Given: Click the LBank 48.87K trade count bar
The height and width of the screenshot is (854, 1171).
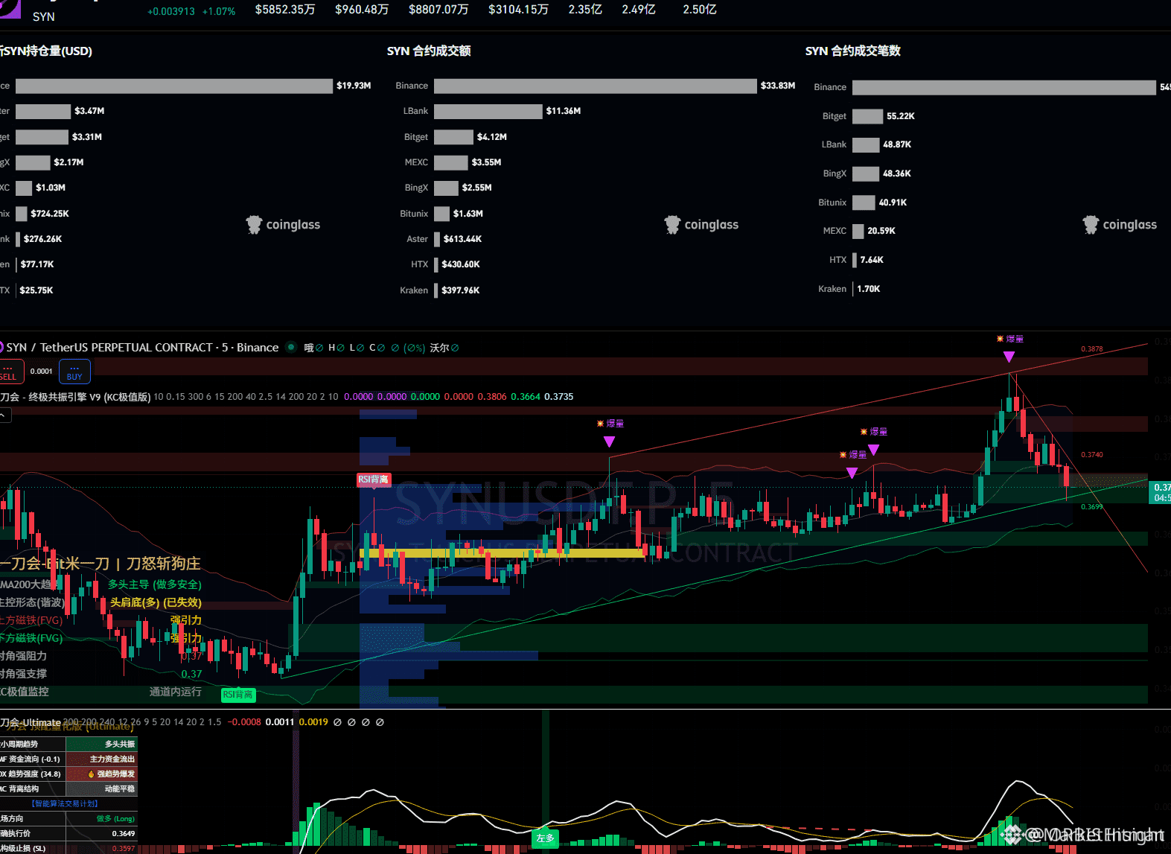Looking at the screenshot, I should (x=866, y=144).
